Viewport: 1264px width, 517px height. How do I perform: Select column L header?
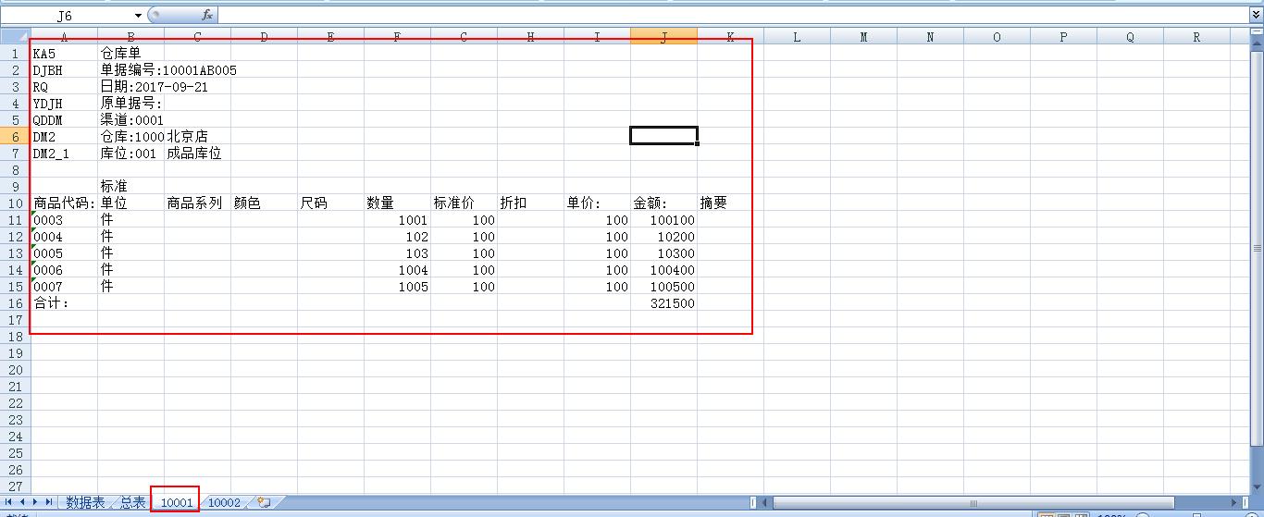point(797,36)
